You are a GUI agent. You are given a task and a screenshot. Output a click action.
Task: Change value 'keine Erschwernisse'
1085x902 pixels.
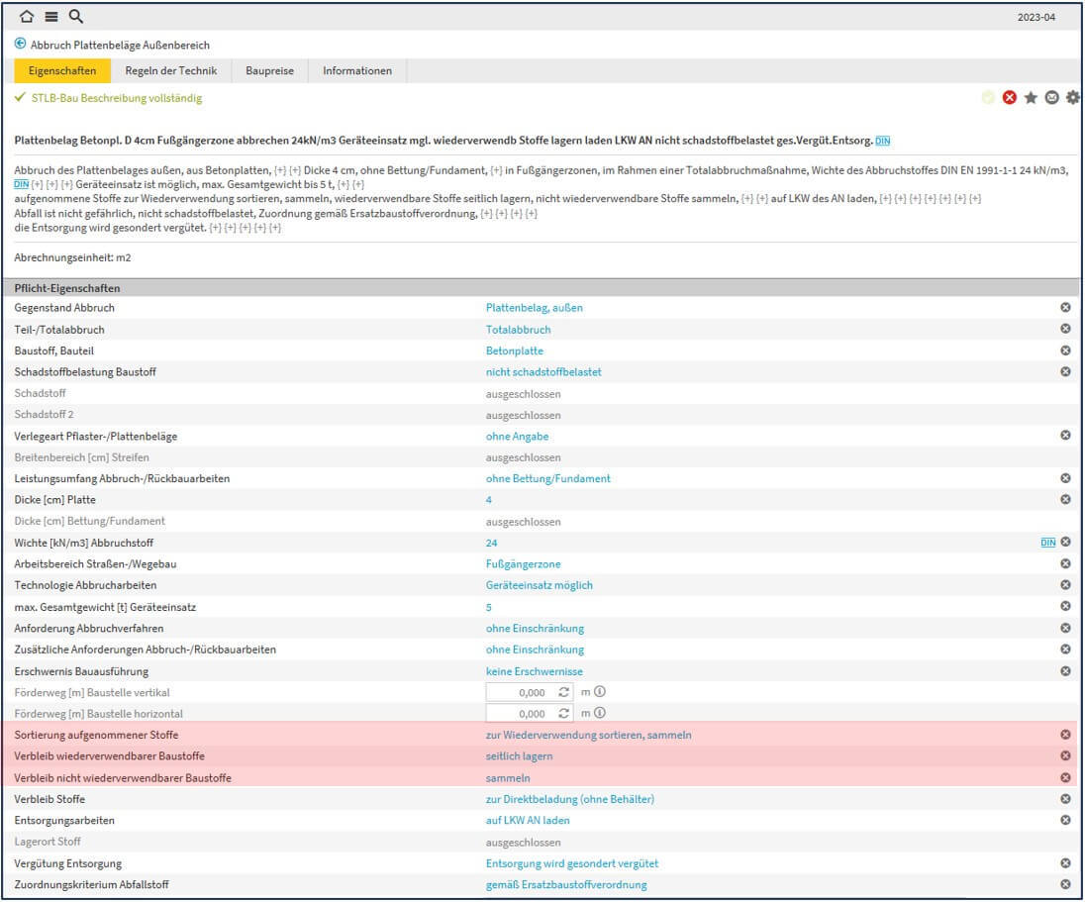click(x=535, y=671)
